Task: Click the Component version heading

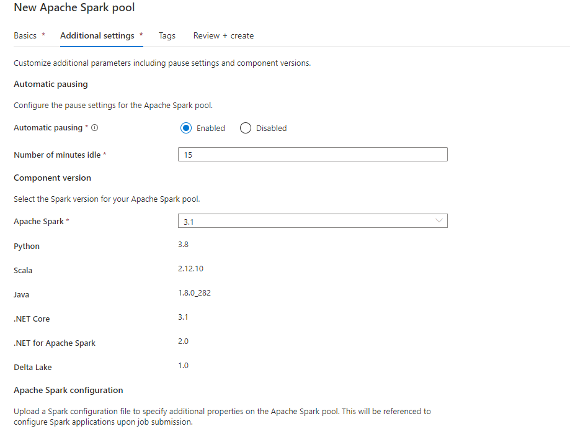Action: [52, 178]
